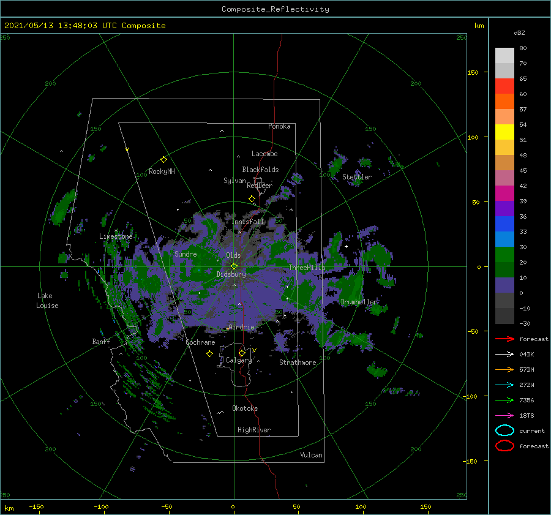Click the Airdrie label
The width and height of the screenshot is (551, 515).
241,327
